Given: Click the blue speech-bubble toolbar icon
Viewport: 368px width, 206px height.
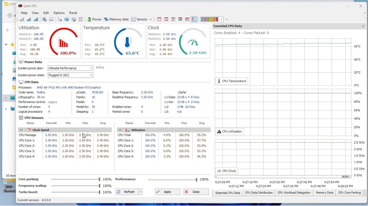Looking at the screenshot, I should [x=67, y=19].
